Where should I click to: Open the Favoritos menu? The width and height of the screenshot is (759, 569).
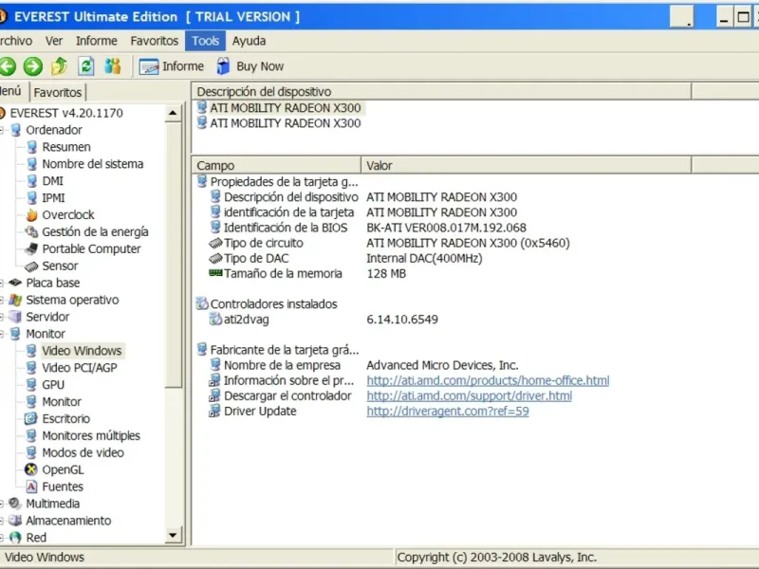click(x=154, y=41)
